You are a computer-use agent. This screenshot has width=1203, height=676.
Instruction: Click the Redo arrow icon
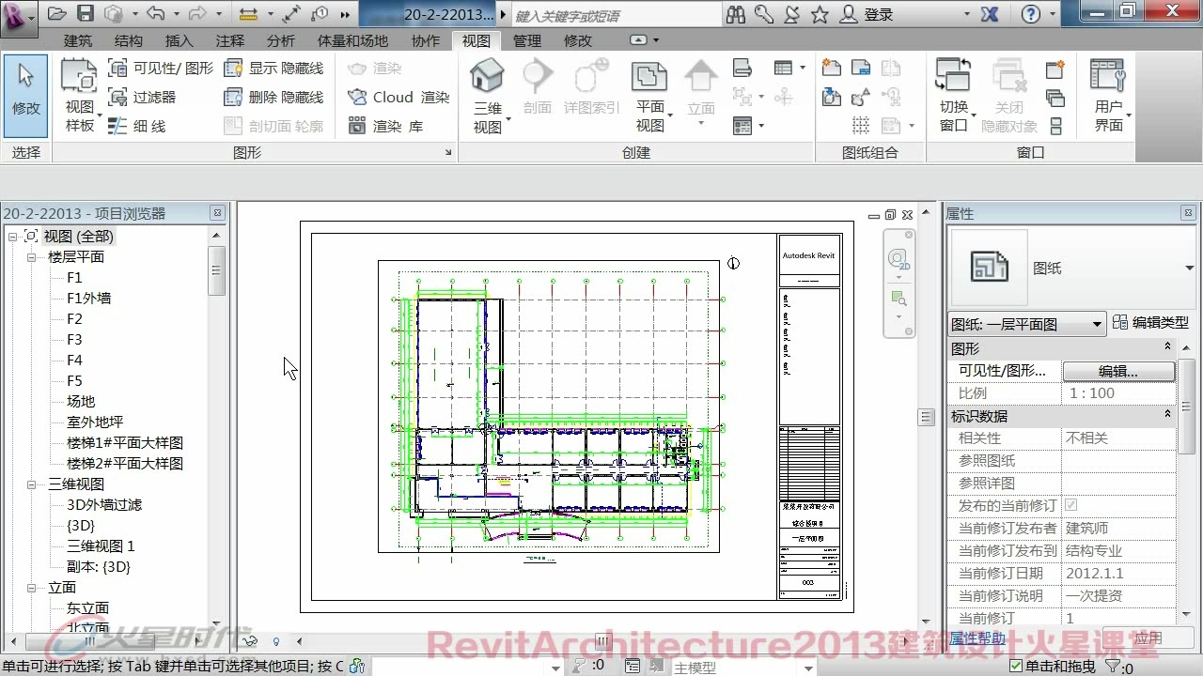click(x=198, y=14)
